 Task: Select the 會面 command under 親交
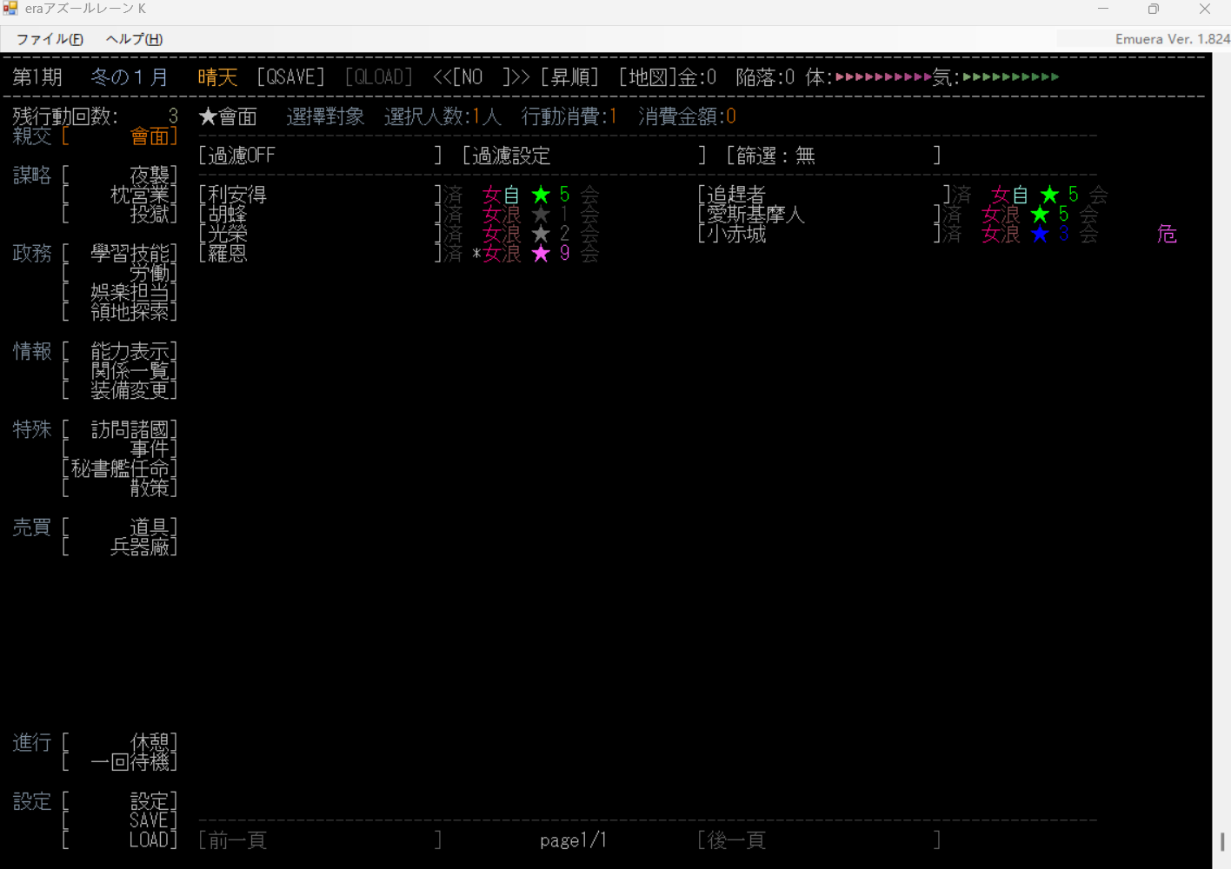pos(120,136)
